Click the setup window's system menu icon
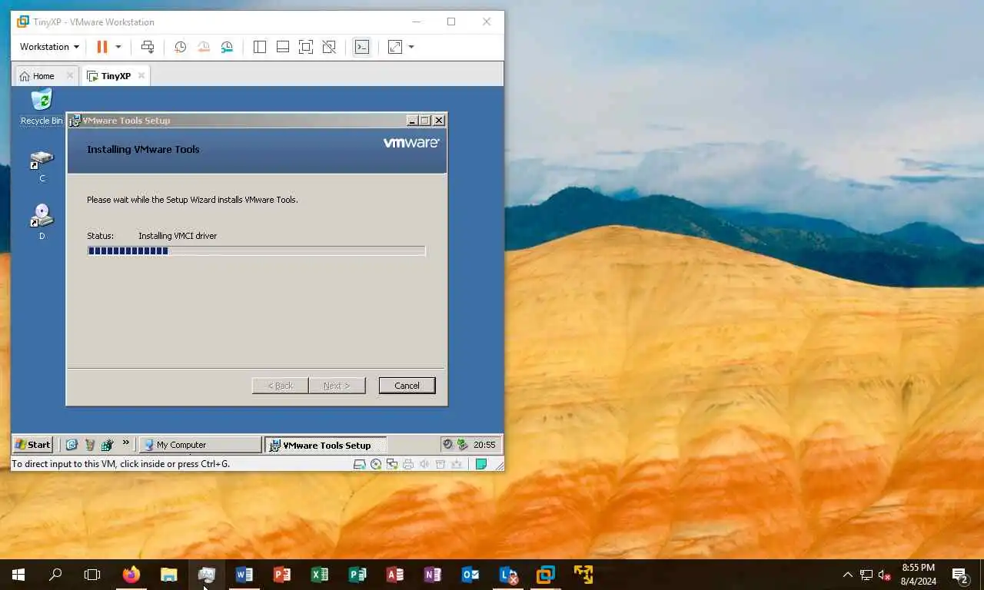Screen dimensions: 984x590 tap(75, 121)
